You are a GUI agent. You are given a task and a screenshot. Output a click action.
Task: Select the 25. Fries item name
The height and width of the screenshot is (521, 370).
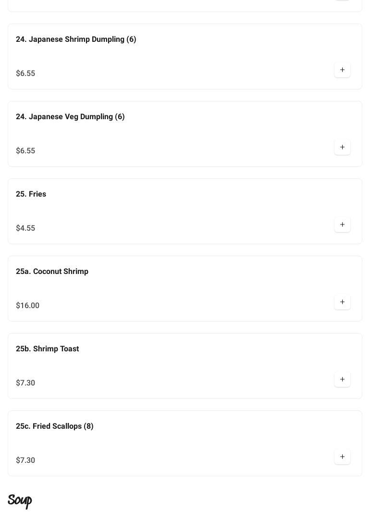coord(31,194)
